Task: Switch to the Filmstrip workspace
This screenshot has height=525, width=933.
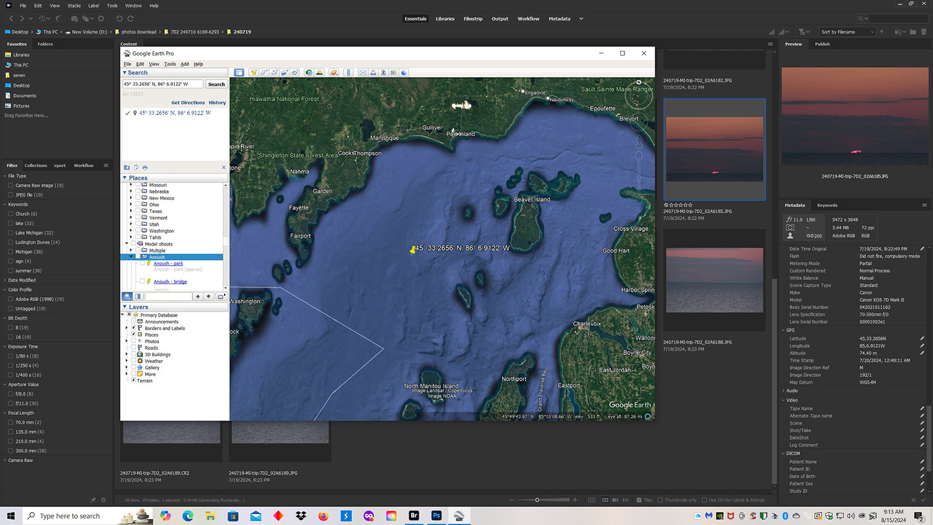Action: tap(473, 19)
